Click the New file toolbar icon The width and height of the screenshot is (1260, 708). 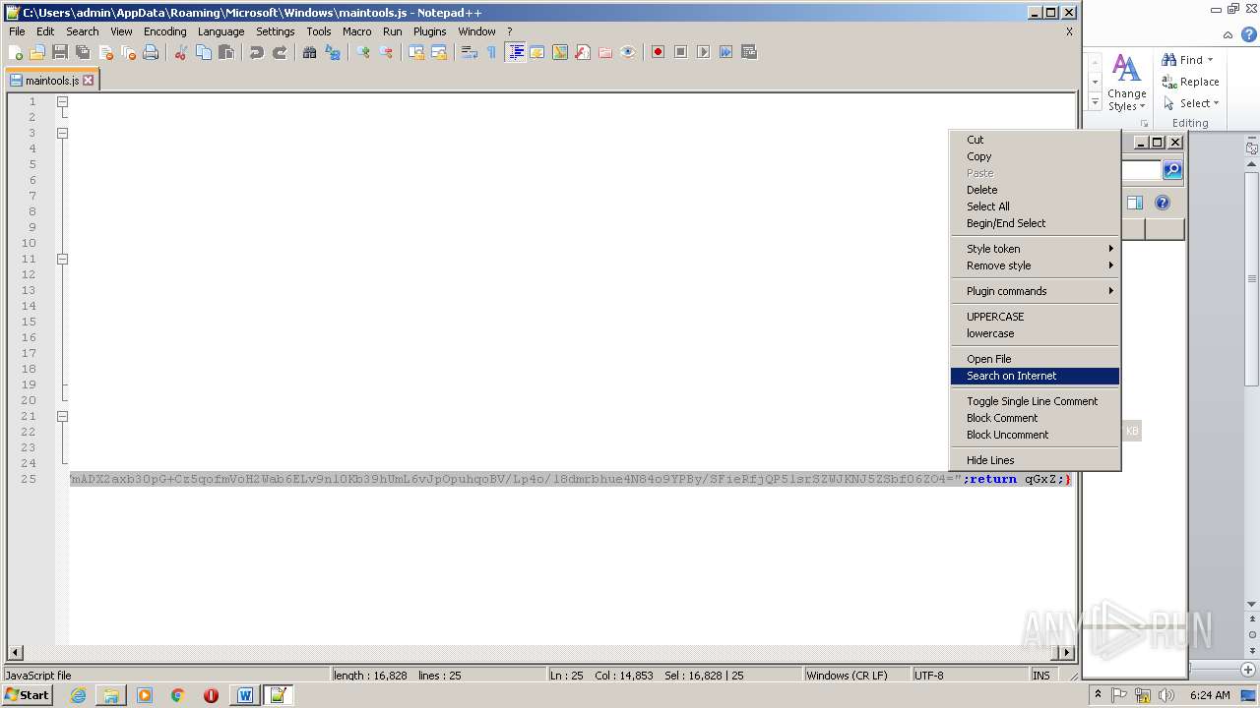point(16,52)
